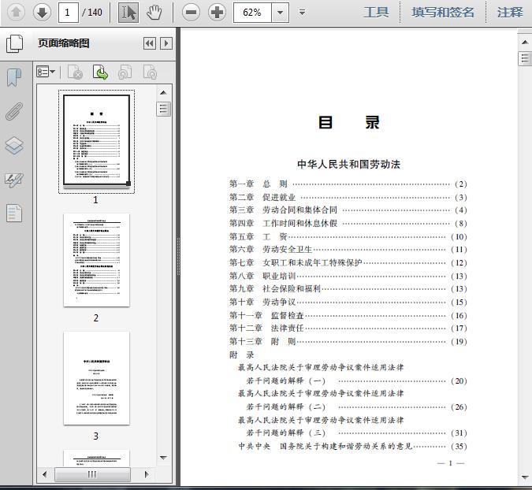Click thumbnail vertical scrollbar handle

click(163, 109)
